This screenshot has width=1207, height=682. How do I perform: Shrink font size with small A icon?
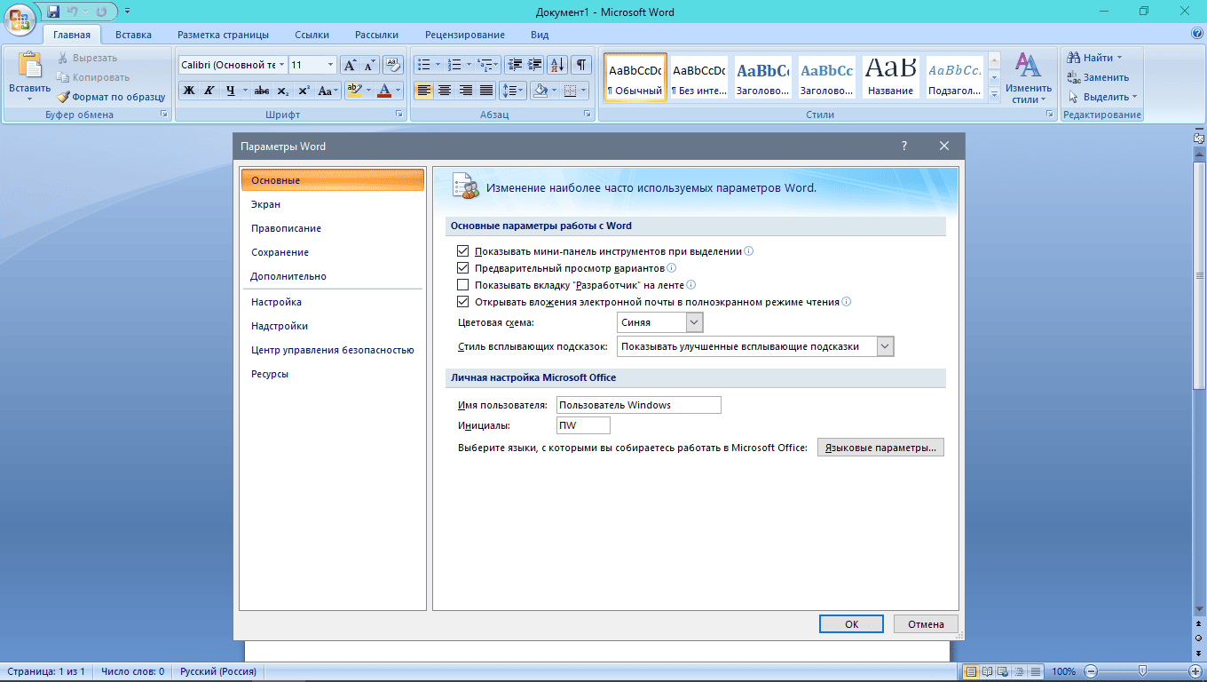370,65
